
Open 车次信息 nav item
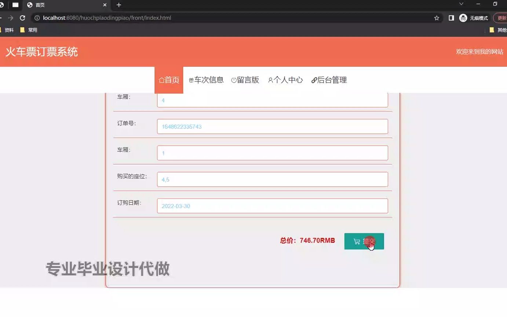pos(206,80)
